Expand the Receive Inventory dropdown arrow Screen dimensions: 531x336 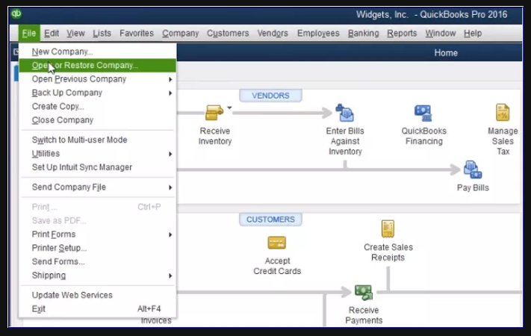[229, 108]
